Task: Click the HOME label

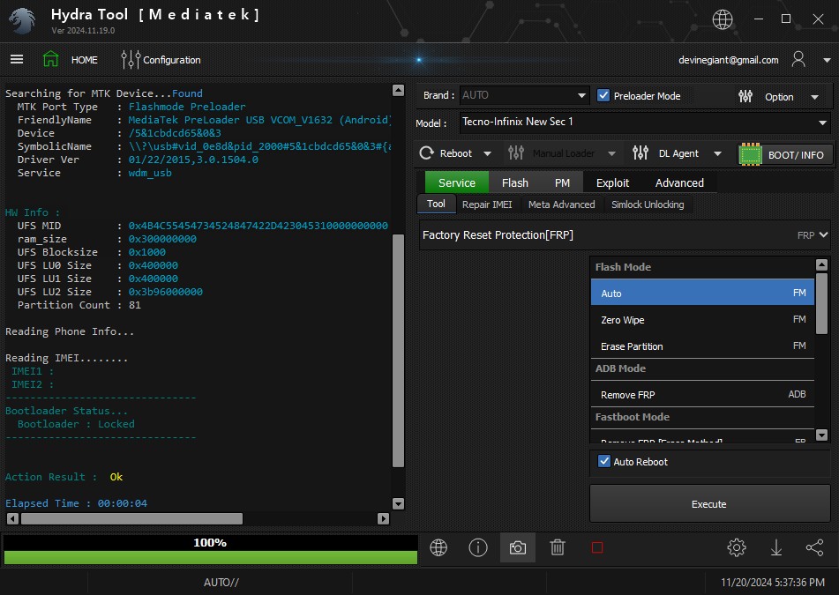Action: click(x=85, y=60)
